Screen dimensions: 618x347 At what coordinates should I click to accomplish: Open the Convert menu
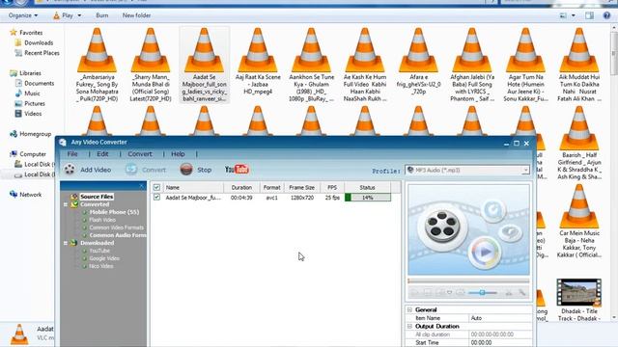[140, 154]
